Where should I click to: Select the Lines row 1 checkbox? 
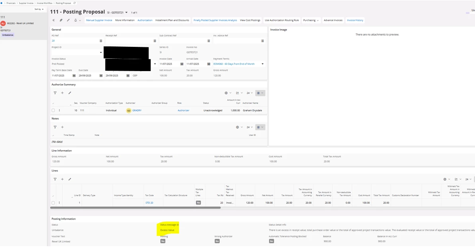tap(53, 203)
